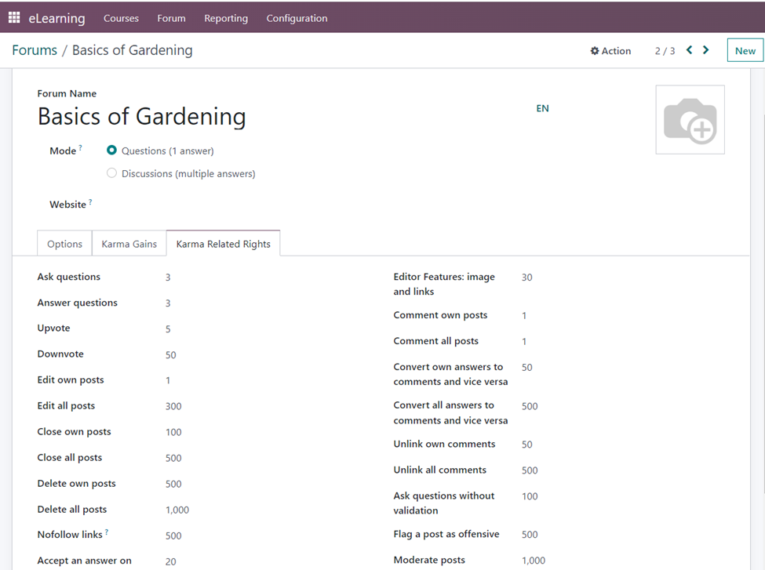Open the Configuration menu

[x=297, y=18]
